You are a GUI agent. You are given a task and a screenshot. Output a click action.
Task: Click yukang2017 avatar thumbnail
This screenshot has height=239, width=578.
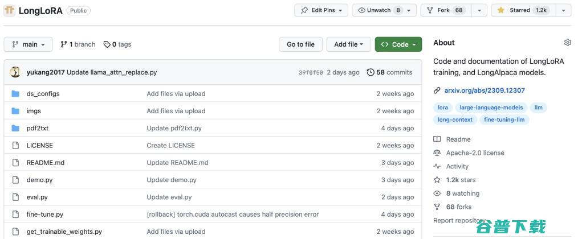[15, 72]
